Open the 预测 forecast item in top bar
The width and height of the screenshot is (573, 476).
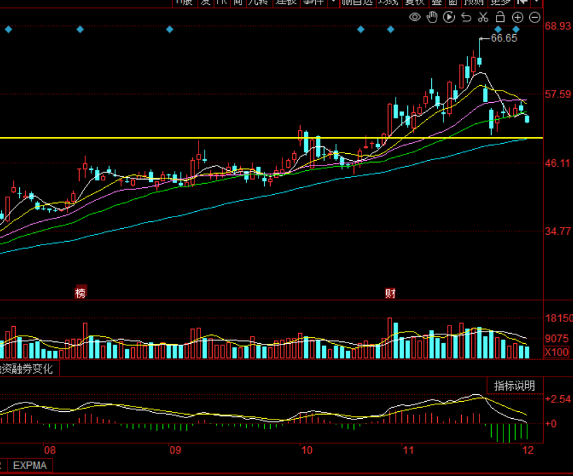click(473, 3)
